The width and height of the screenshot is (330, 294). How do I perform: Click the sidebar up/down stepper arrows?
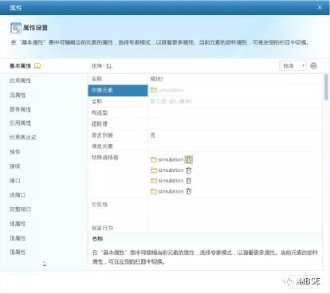pos(45,264)
